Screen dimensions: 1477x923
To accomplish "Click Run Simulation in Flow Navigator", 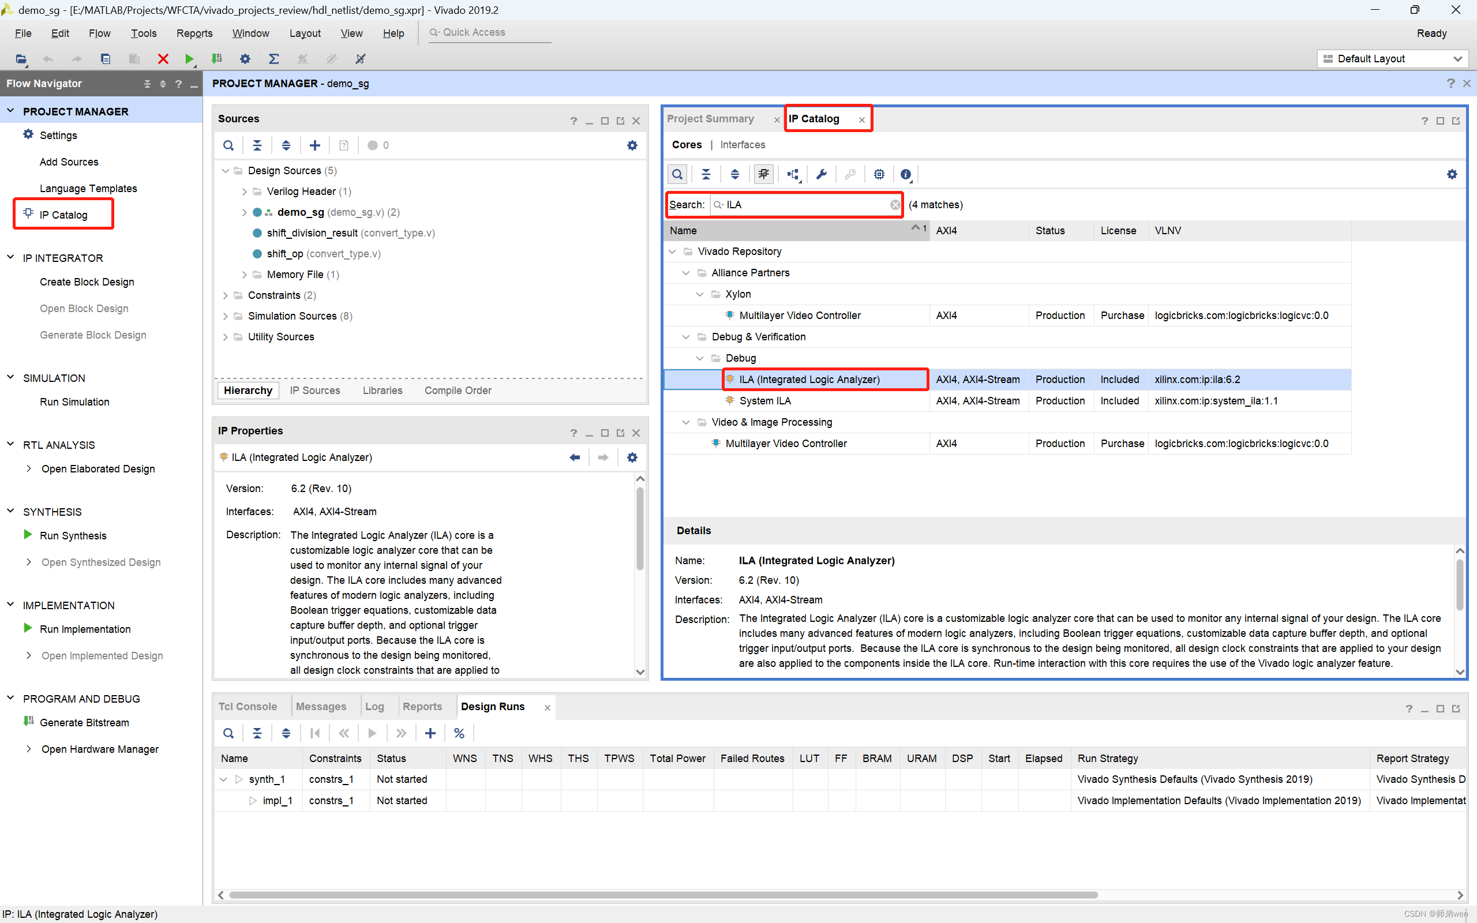I will (74, 402).
